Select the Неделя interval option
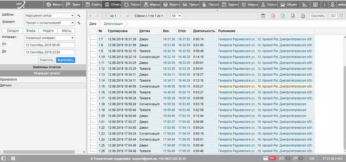This screenshot has height=162, width=346. tap(48, 31)
